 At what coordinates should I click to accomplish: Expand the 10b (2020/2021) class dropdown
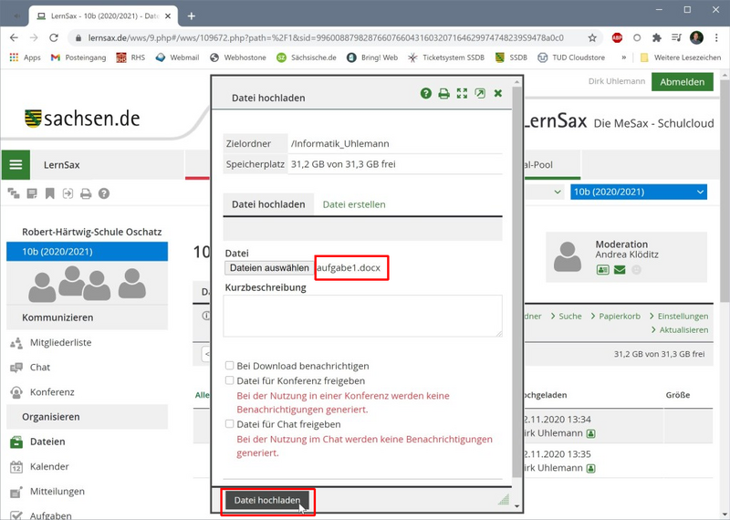(638, 192)
